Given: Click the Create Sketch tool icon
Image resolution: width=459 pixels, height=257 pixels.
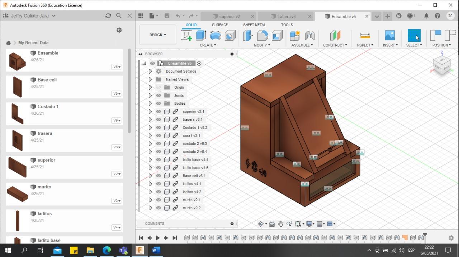Looking at the screenshot, I should coord(187,35).
